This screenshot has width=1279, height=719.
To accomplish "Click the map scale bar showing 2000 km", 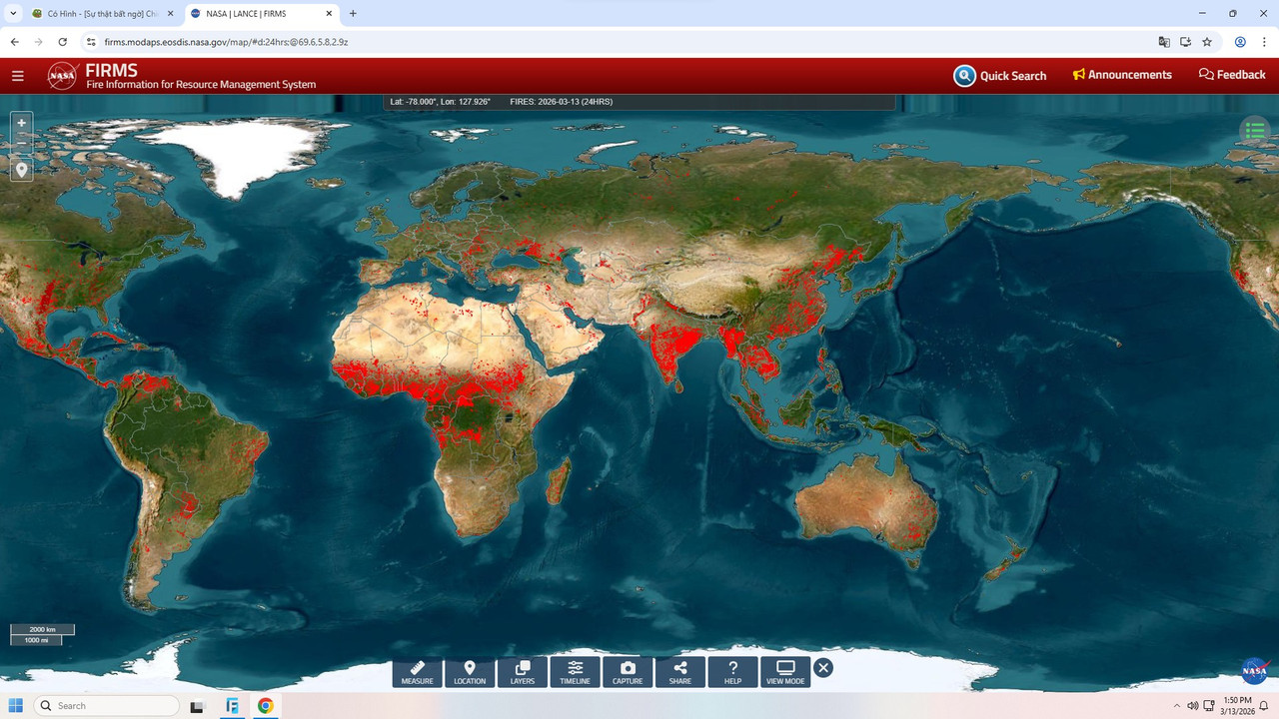I will click(x=43, y=630).
